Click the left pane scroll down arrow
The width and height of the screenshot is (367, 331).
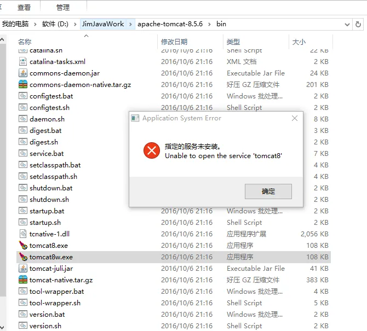click(2, 327)
